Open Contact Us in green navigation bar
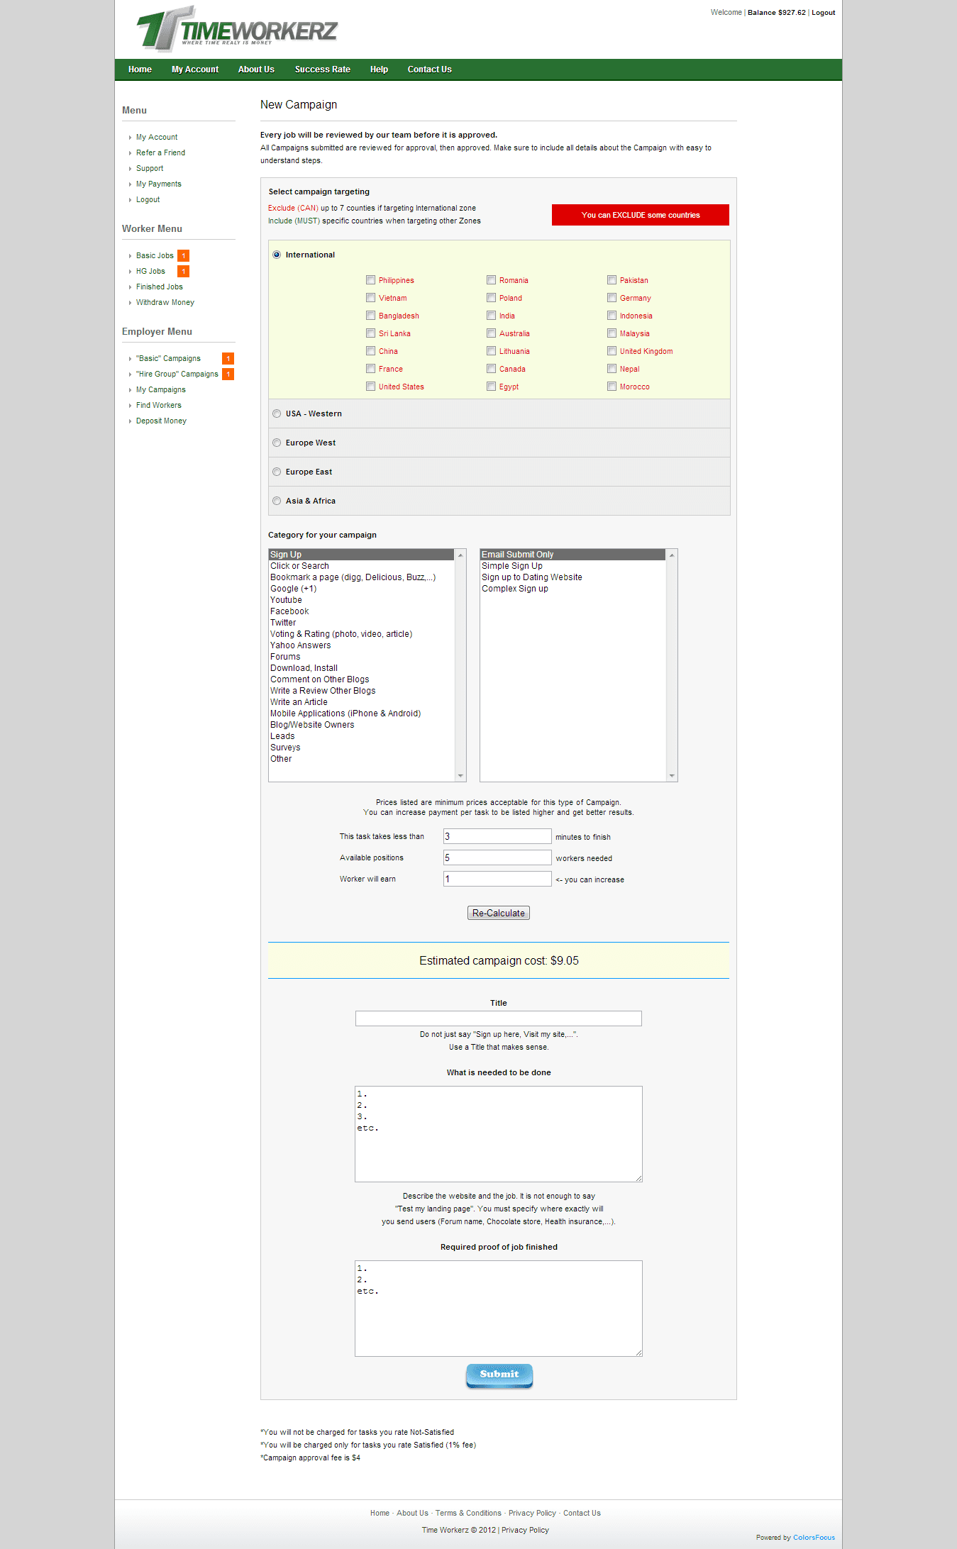 429,70
